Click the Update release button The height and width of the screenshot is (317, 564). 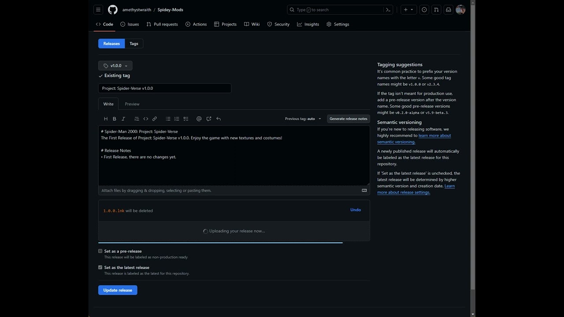[118, 290]
